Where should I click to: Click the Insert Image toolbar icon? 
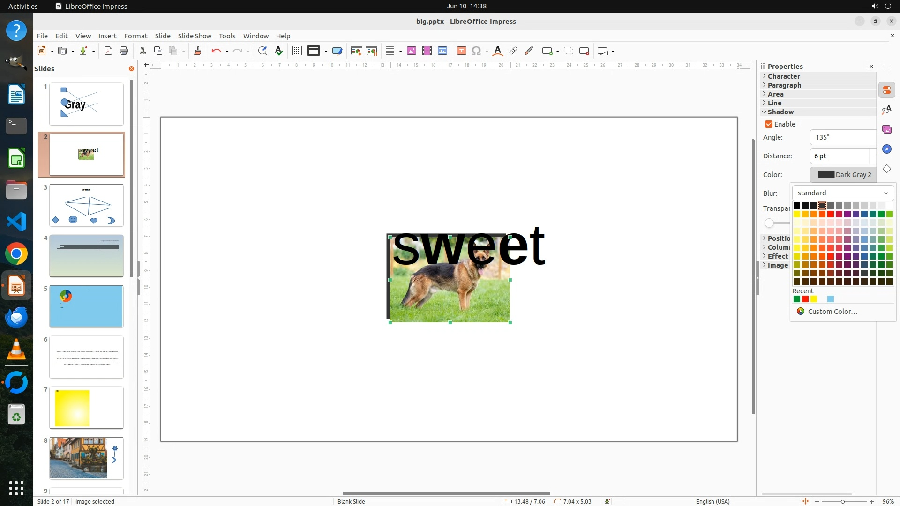click(412, 51)
